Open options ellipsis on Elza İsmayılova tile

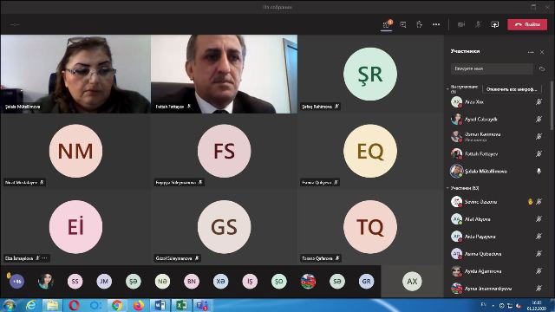tap(44, 258)
